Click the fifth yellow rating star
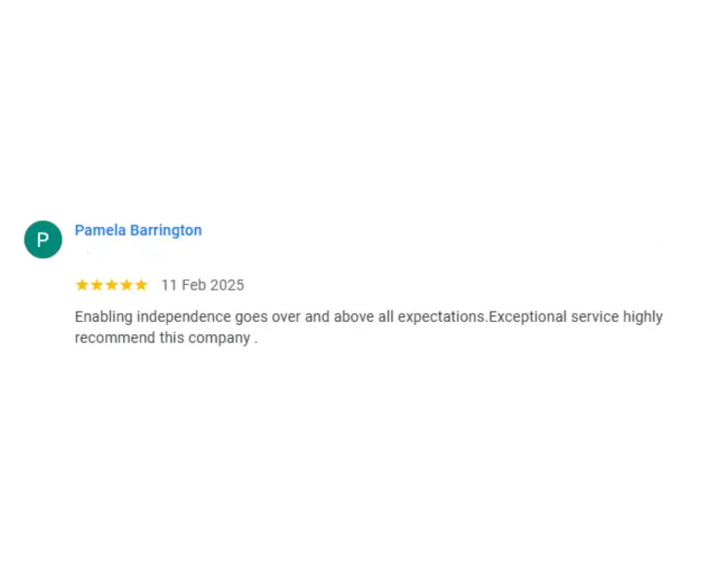This screenshot has width=710, height=568. (x=141, y=285)
